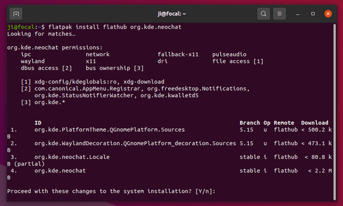Click the fallback-x11 permission entry
This screenshot has height=206, width=343.
click(178, 54)
